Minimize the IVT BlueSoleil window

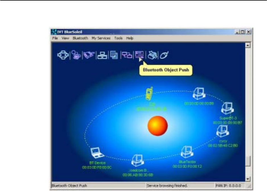pyautogui.click(x=237, y=32)
